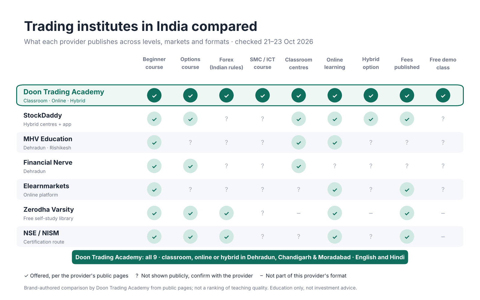Click the Free demo class column header

443,64
